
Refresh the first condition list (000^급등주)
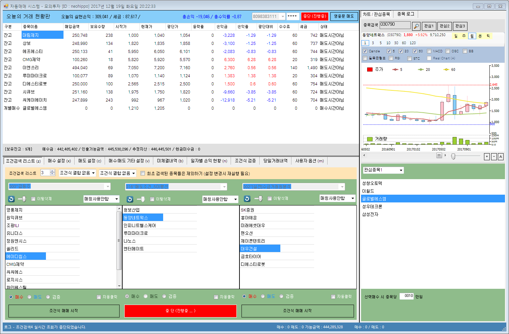[11, 199]
